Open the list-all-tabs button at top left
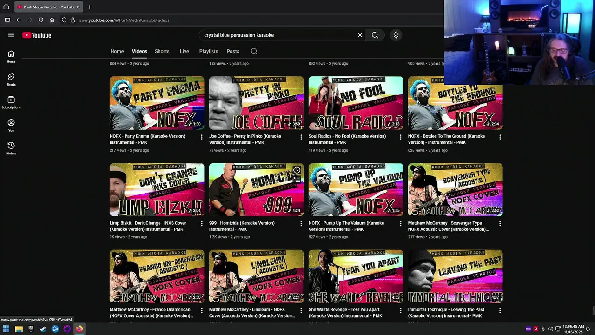This screenshot has height=335, width=595. coord(6,7)
